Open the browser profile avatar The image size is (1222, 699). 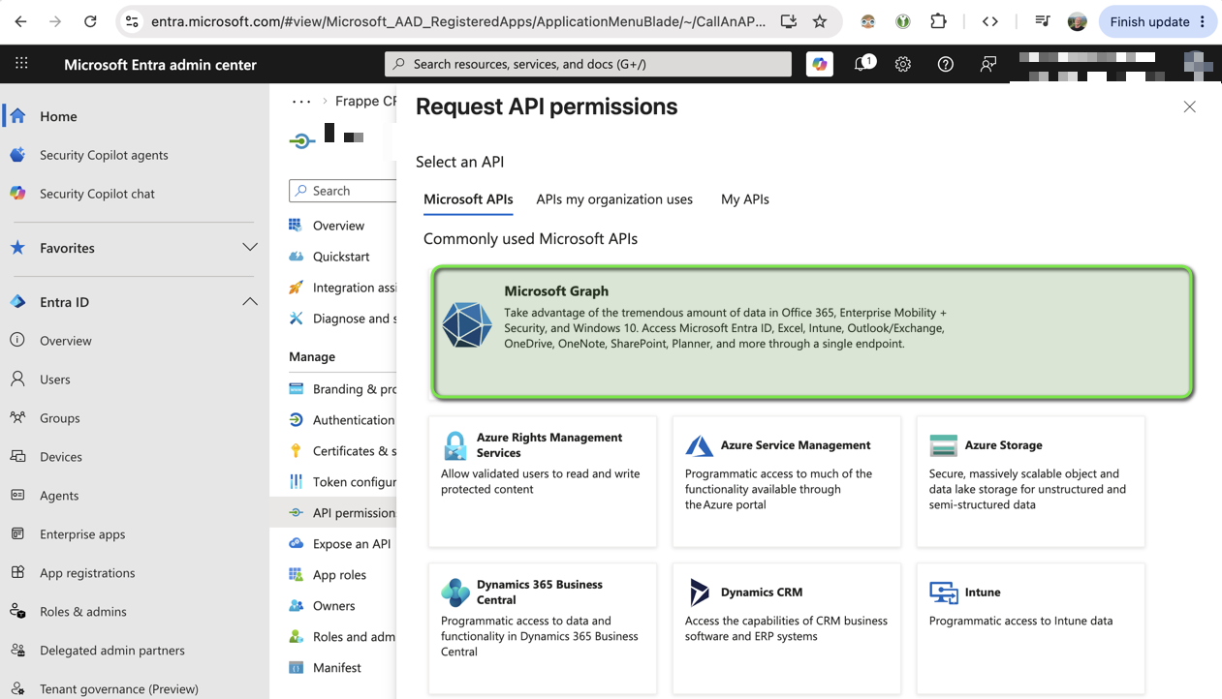[1077, 21]
